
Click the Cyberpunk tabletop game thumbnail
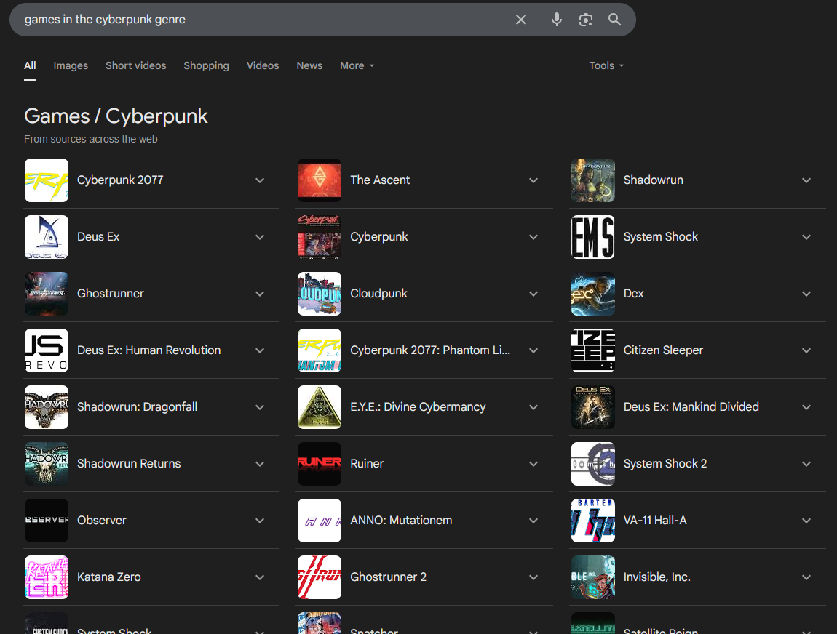tap(320, 237)
